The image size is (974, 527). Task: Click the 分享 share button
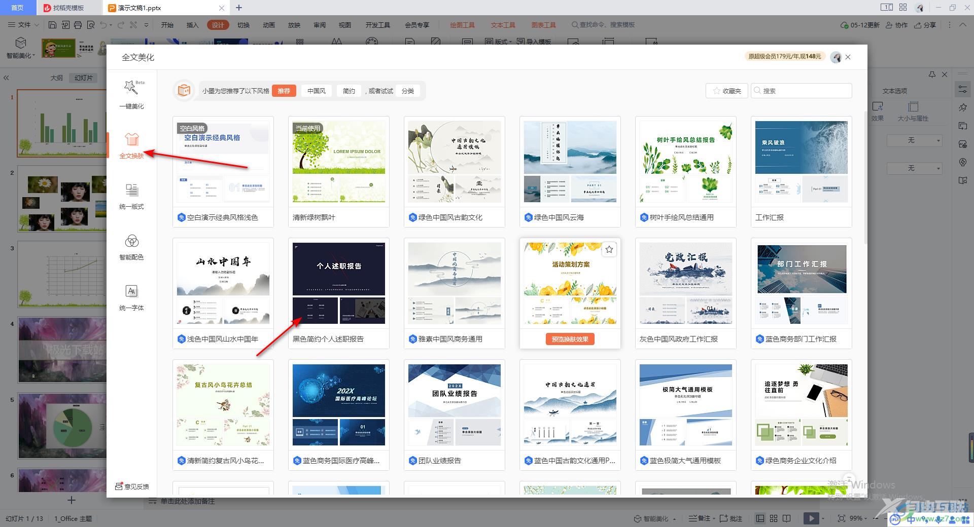(x=925, y=25)
